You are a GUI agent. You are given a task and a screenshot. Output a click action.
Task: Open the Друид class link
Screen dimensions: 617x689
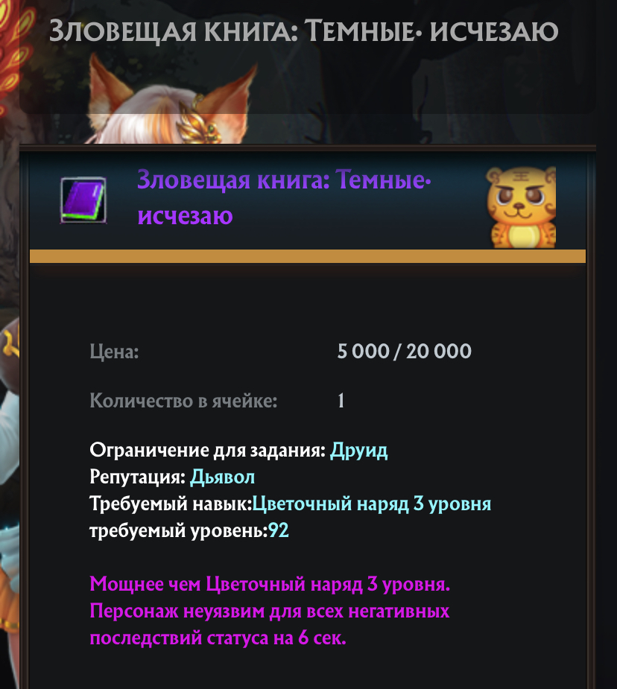point(359,451)
